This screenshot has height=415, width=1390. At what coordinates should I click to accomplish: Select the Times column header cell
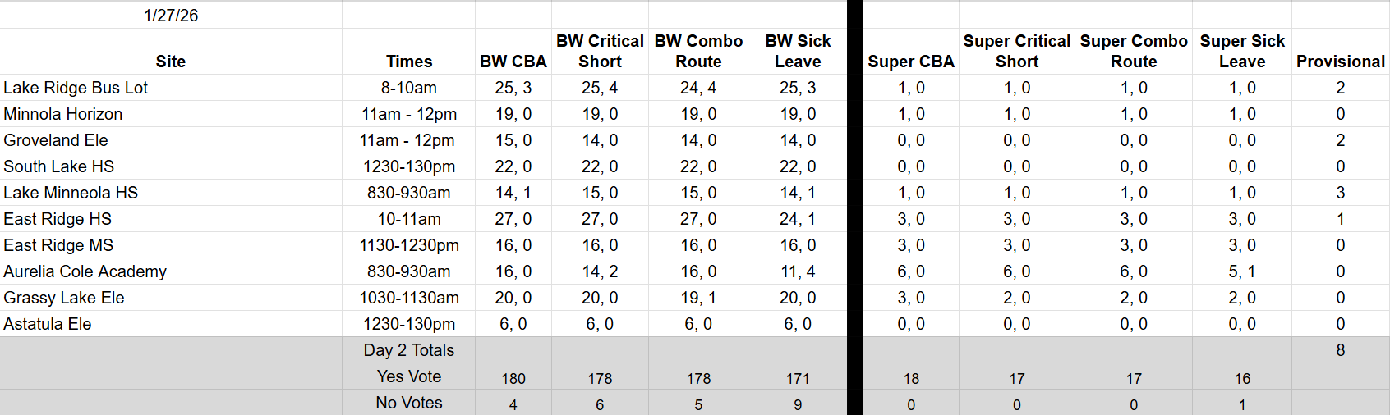pyautogui.click(x=409, y=62)
